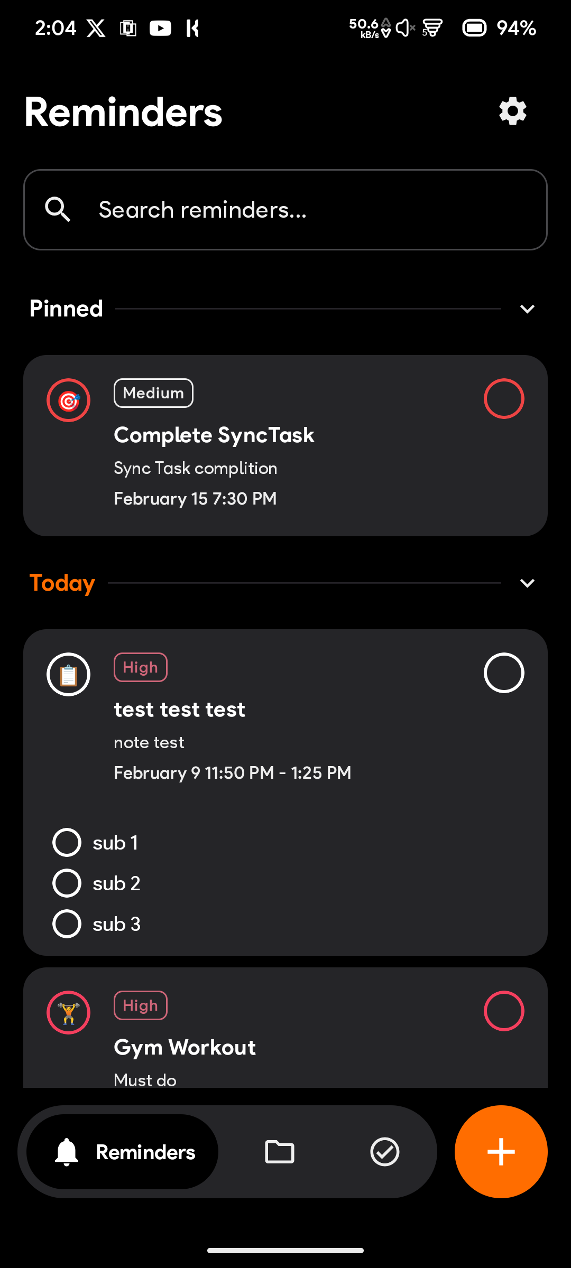Open the Complete SyncTask reminder title
This screenshot has width=571, height=1268.
(x=214, y=435)
